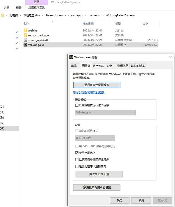Select the (G:) drive in the navigation pane

click(x=2, y=123)
